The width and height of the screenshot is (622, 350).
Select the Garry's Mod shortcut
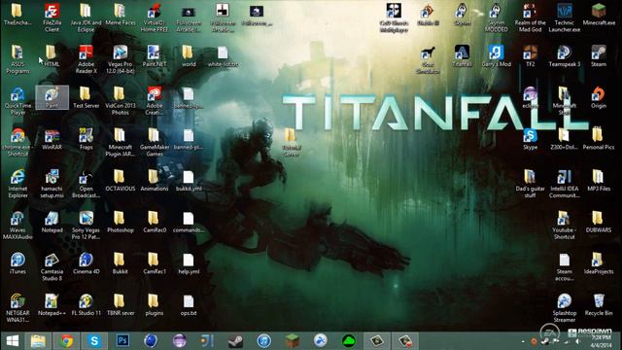click(497, 56)
